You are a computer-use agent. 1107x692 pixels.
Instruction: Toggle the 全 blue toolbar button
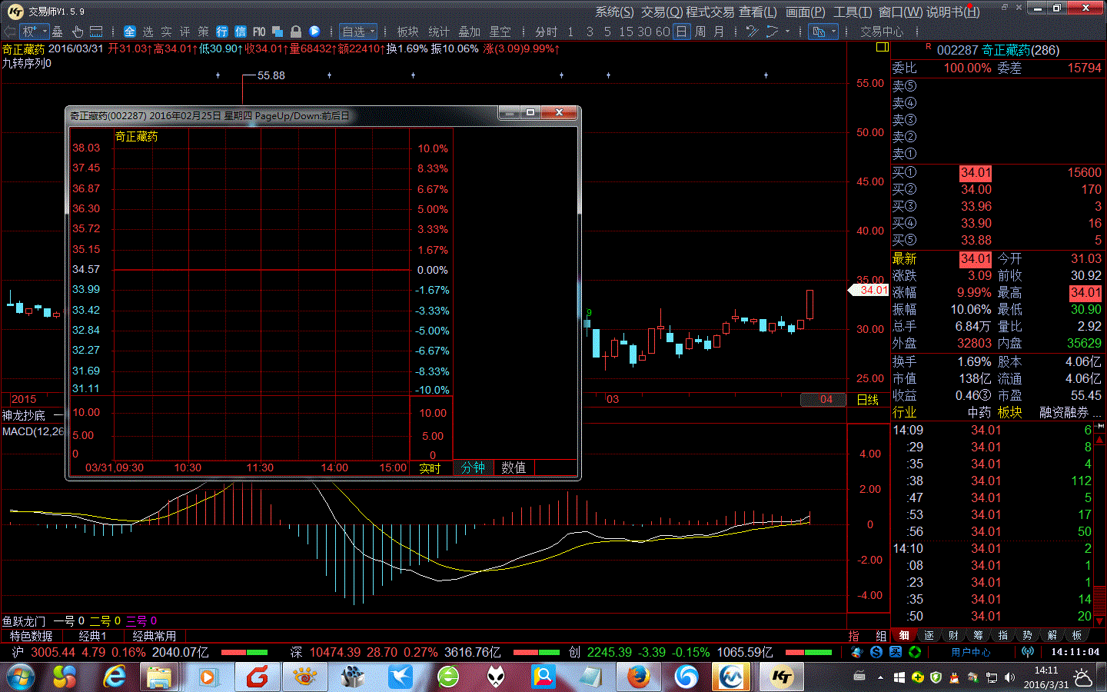(x=129, y=32)
